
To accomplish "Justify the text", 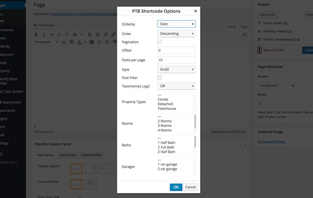I will point(71,42).
